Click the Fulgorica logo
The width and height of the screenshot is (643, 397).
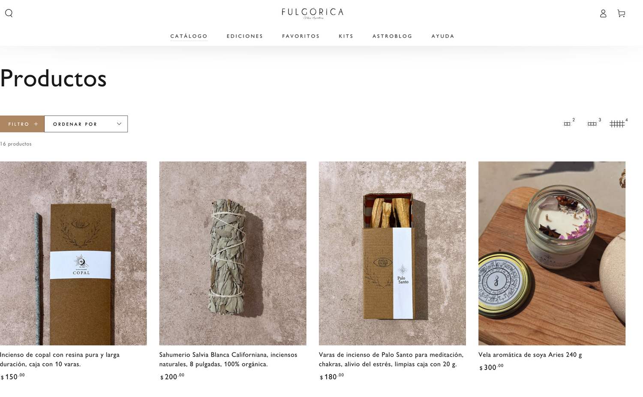[312, 13]
